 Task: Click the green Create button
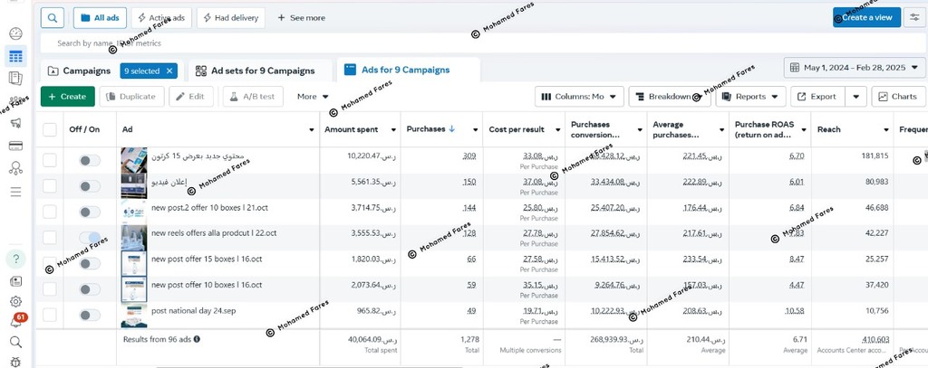click(x=67, y=96)
